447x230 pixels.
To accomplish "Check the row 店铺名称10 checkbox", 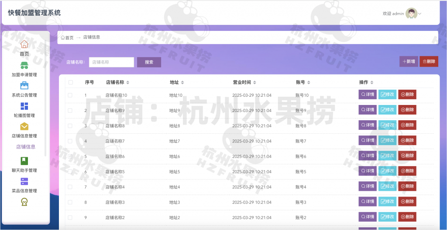I will [x=70, y=95].
